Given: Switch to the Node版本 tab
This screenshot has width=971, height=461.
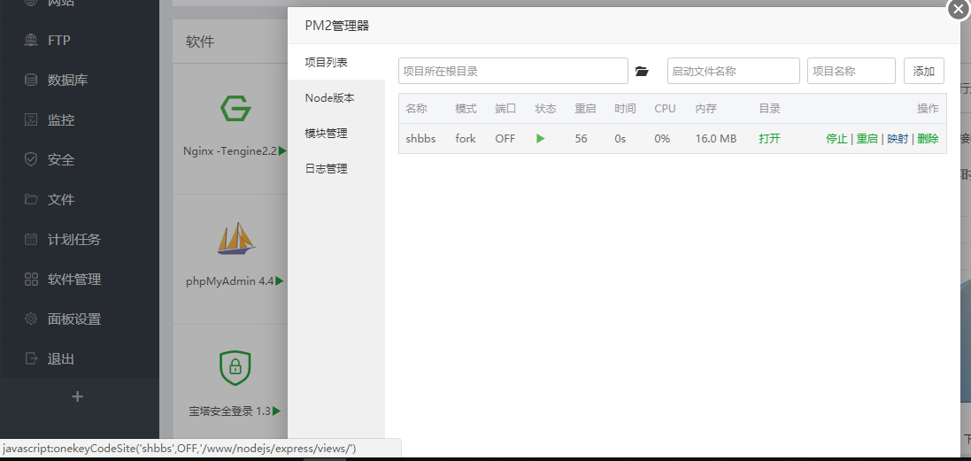Looking at the screenshot, I should click(x=329, y=98).
